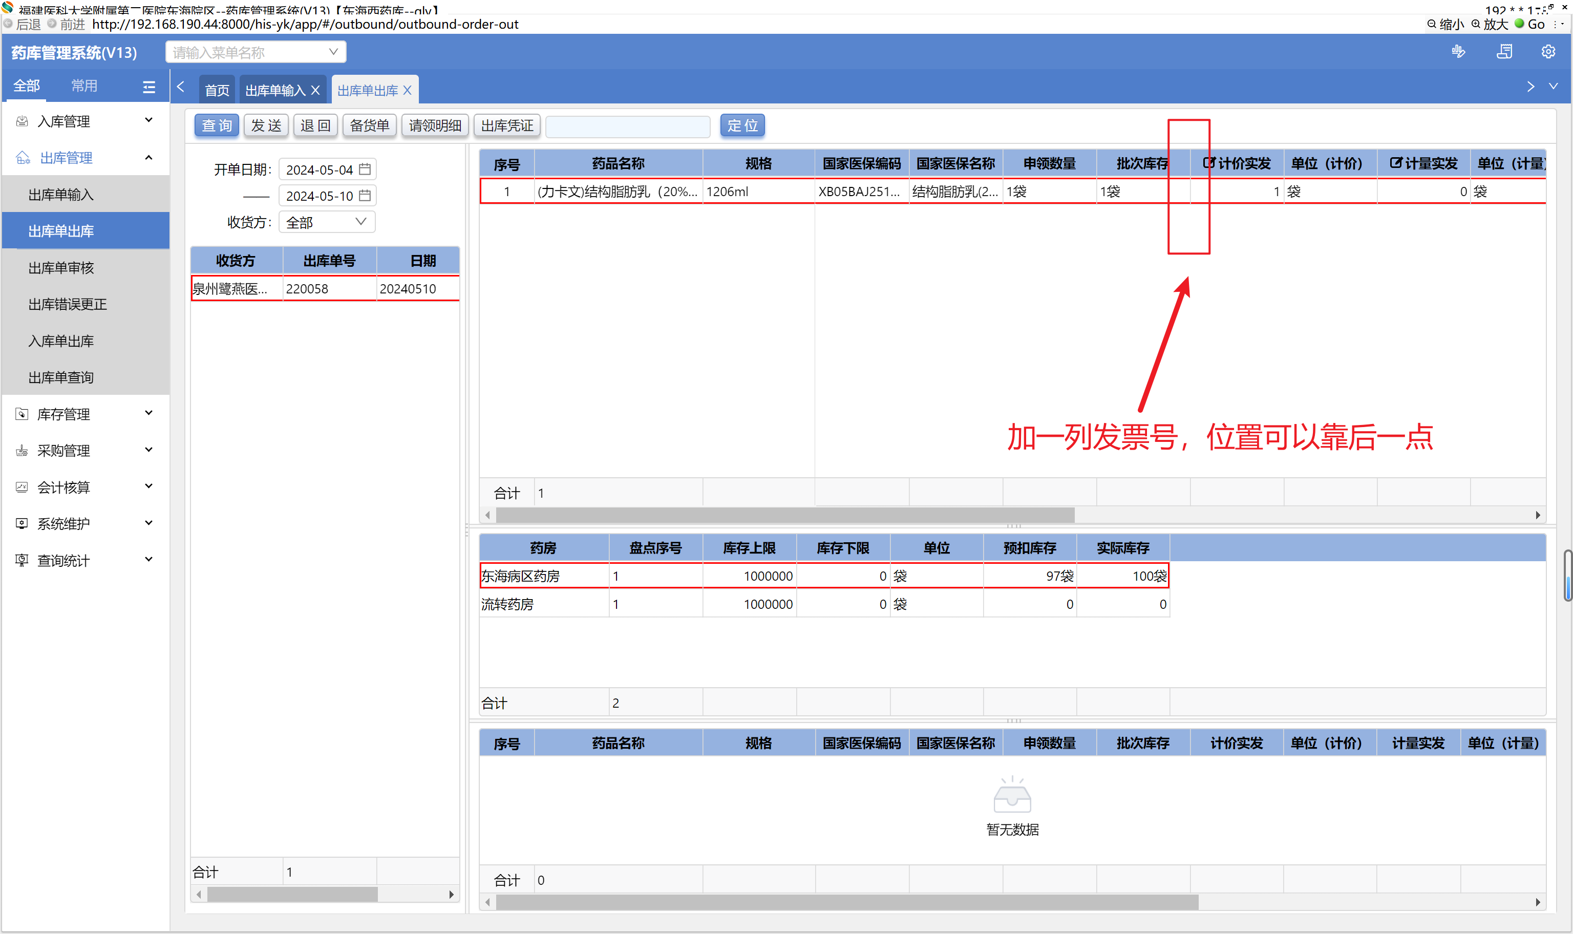The width and height of the screenshot is (1573, 934).
Task: Click the 缩小 zoom-out magnifier
Action: [1432, 24]
